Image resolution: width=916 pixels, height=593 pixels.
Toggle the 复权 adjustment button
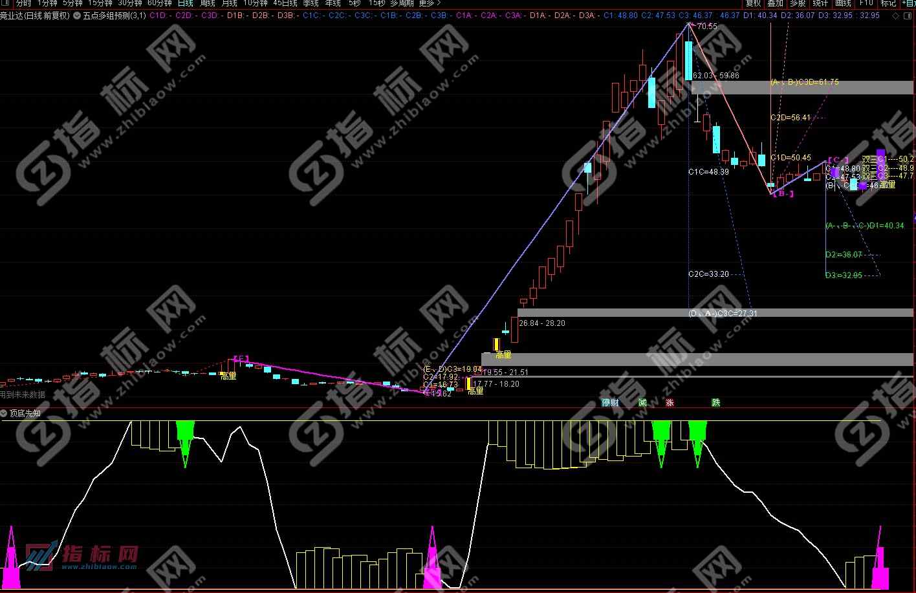point(753,3)
